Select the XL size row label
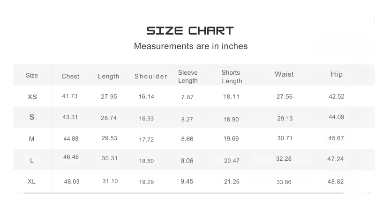Screen dimensions: 375x199 pos(31,181)
